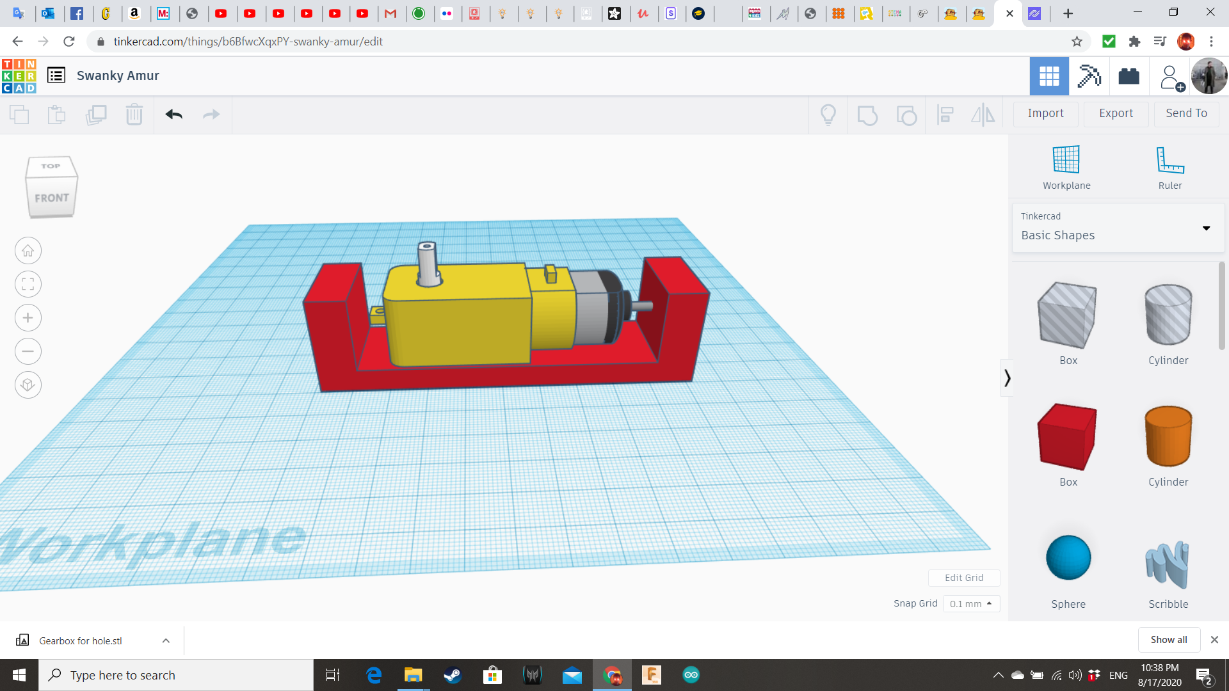This screenshot has width=1229, height=691.
Task: Pick the red Box shape
Action: [x=1068, y=438]
